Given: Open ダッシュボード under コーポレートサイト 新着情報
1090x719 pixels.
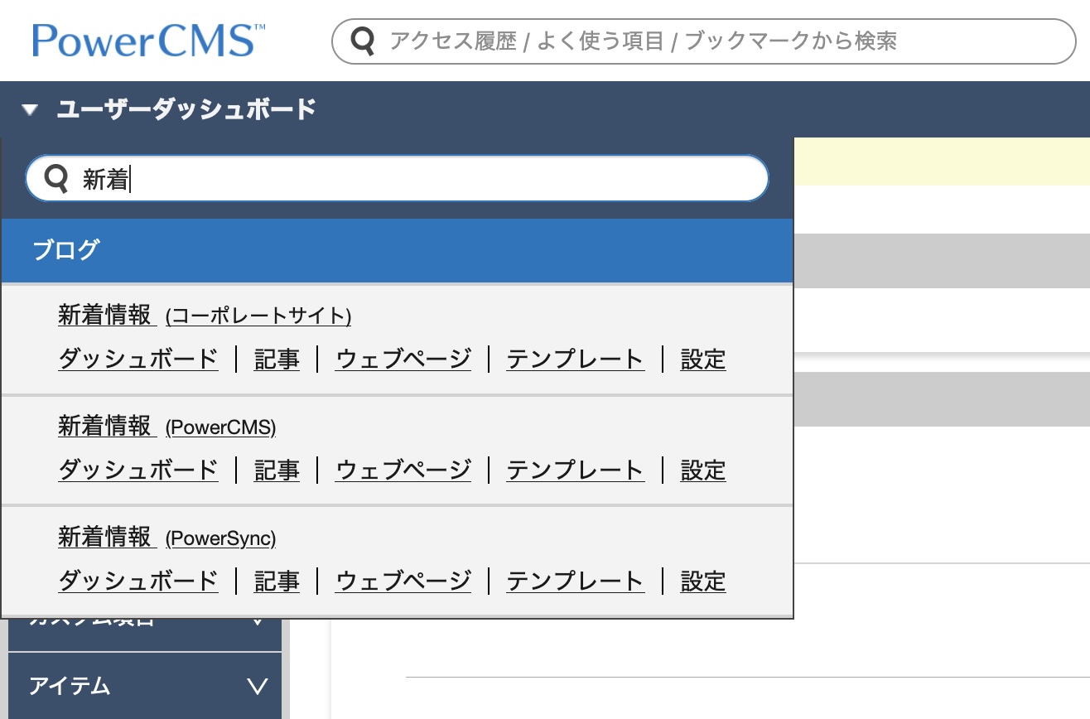Looking at the screenshot, I should (x=138, y=359).
